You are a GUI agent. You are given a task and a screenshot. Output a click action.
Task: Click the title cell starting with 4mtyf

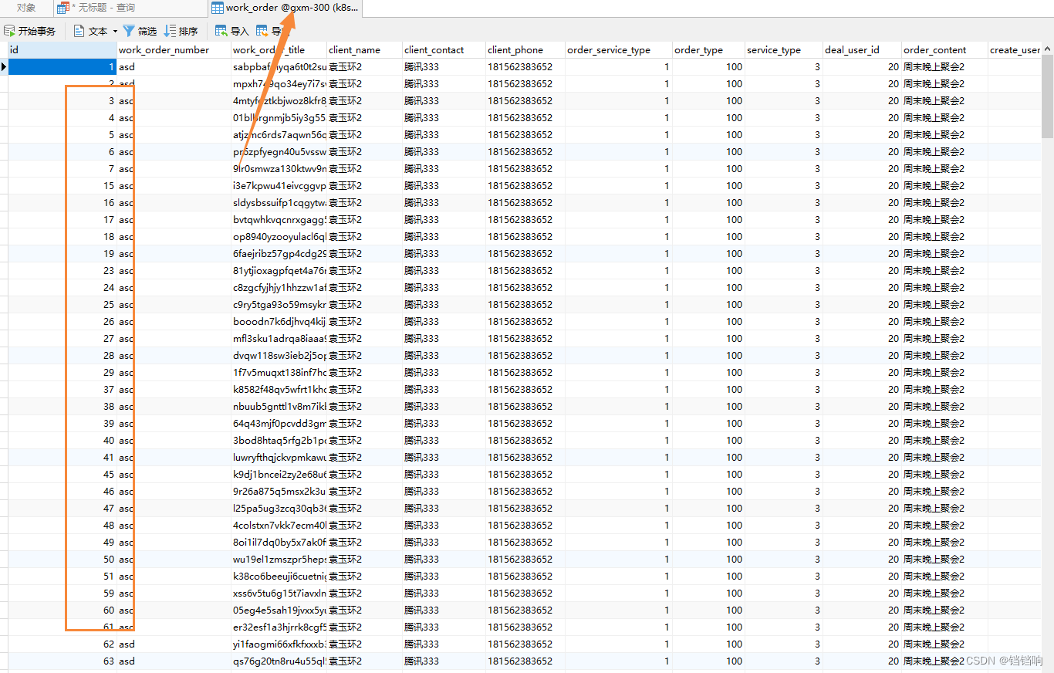point(279,100)
